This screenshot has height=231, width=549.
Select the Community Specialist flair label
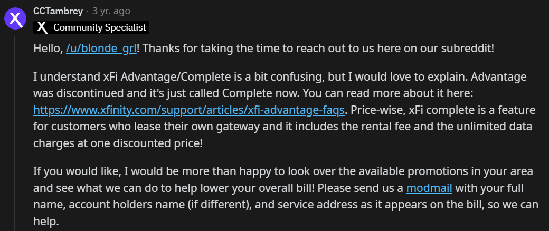[100, 27]
